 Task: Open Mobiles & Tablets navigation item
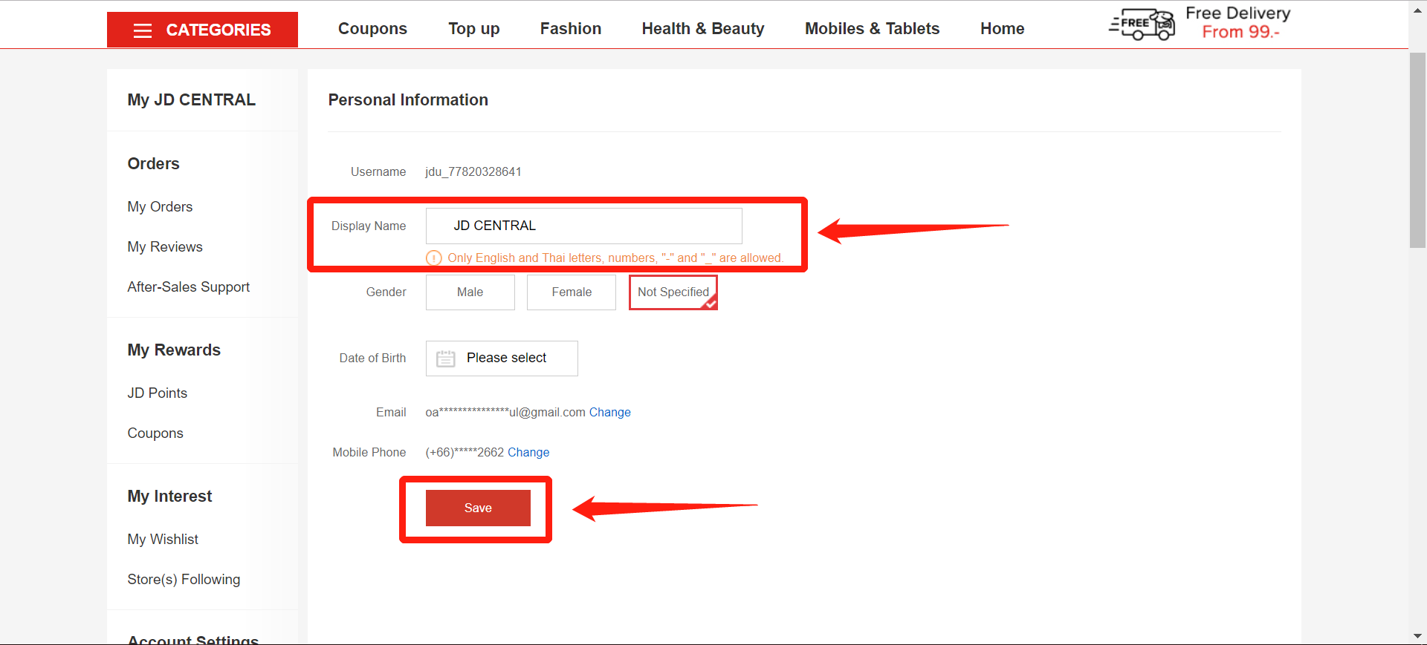[x=873, y=29]
